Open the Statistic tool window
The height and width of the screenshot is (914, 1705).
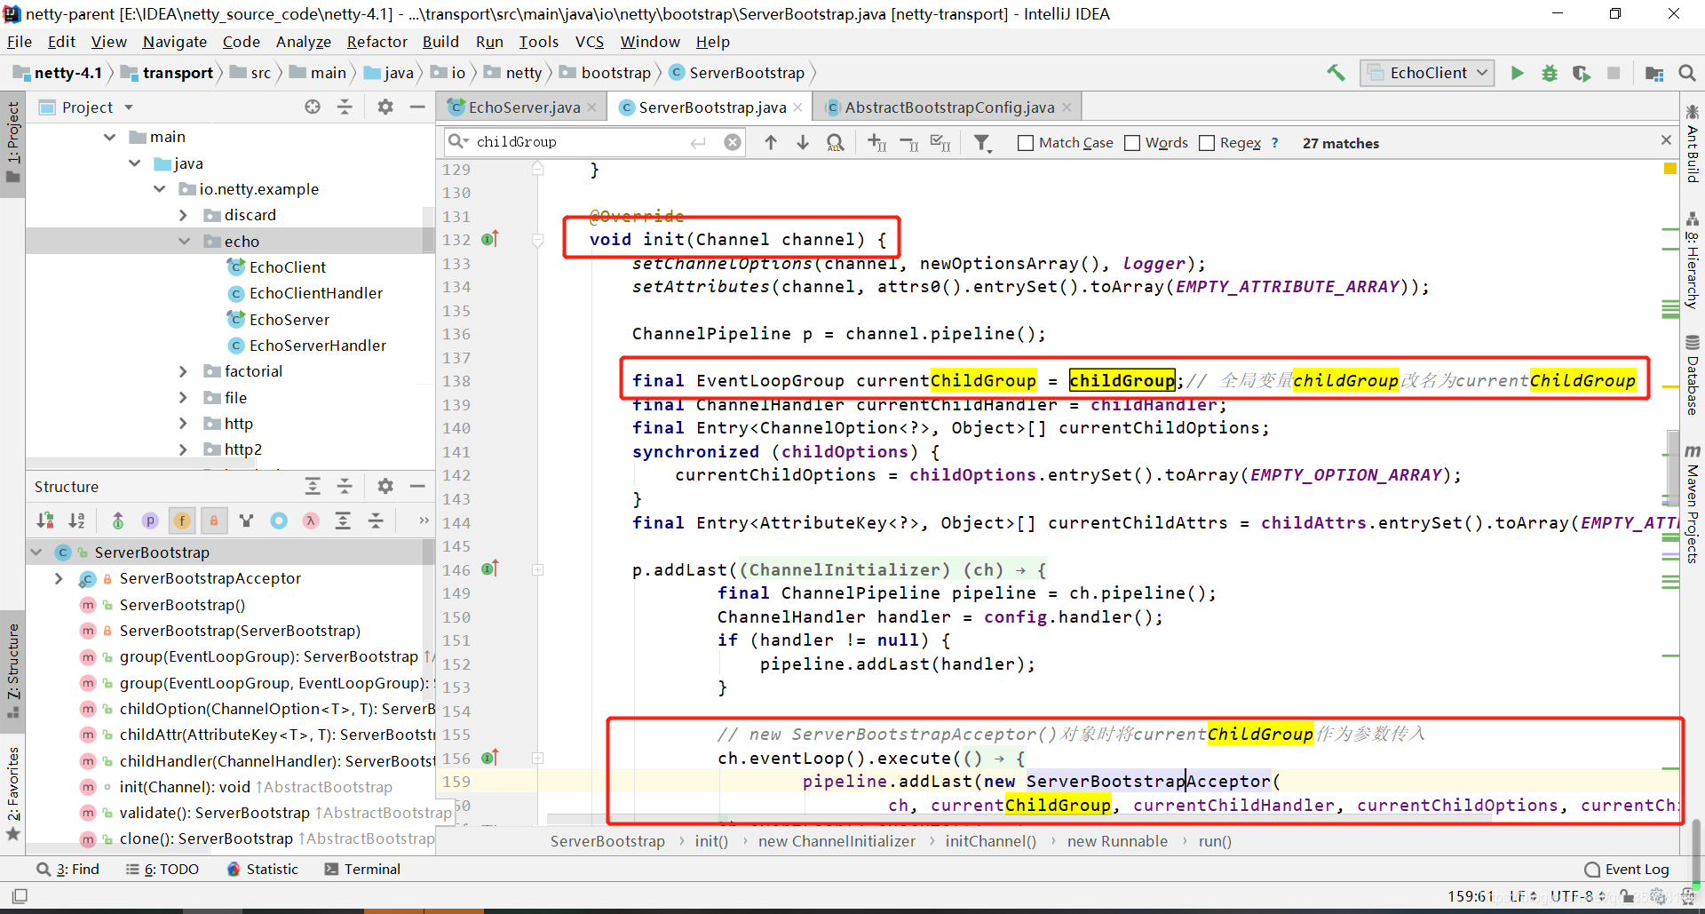263,869
